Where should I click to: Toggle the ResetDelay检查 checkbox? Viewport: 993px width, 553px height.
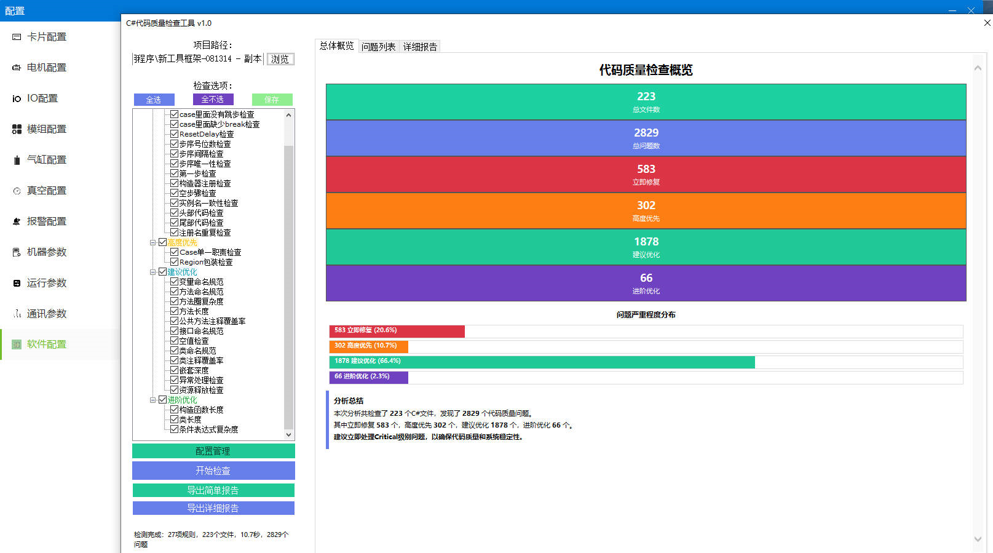coord(174,134)
